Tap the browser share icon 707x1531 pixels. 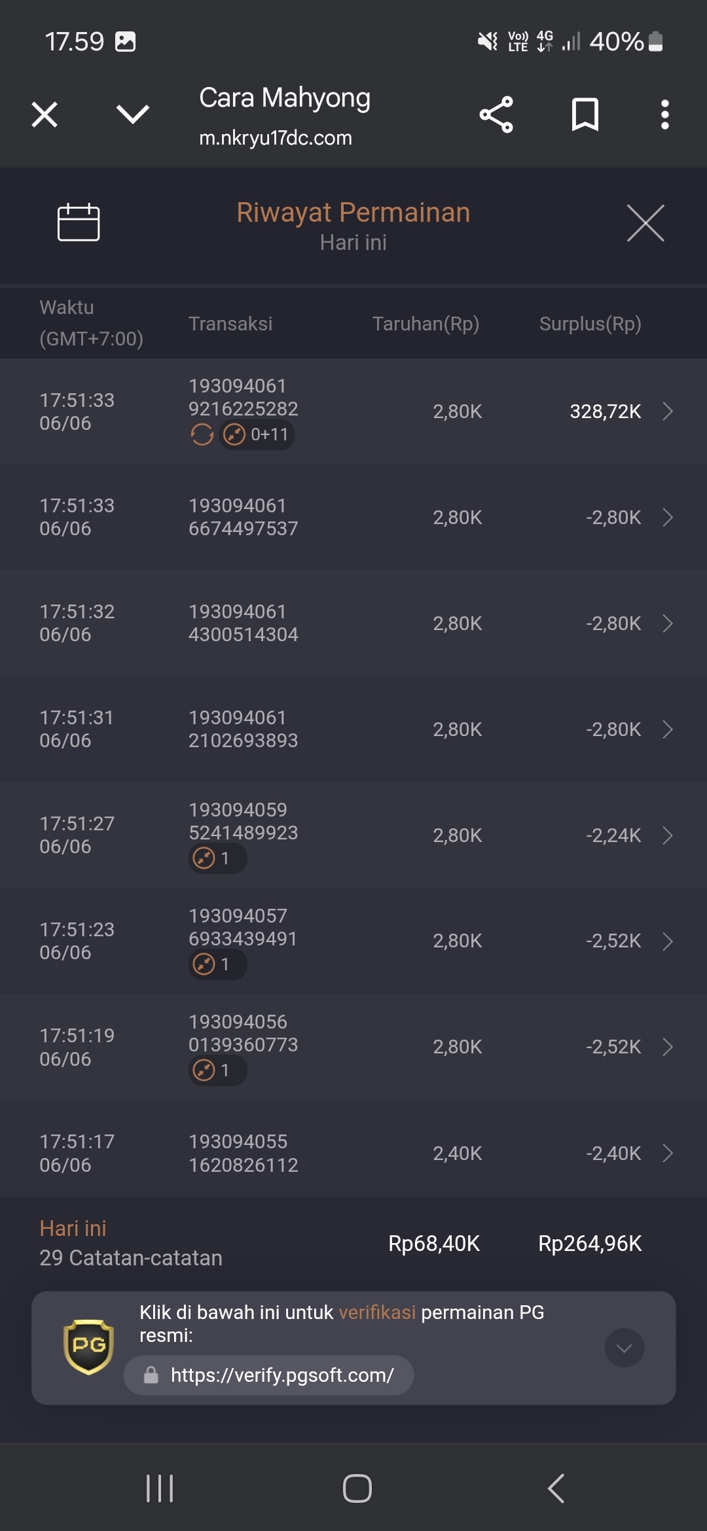pyautogui.click(x=496, y=114)
